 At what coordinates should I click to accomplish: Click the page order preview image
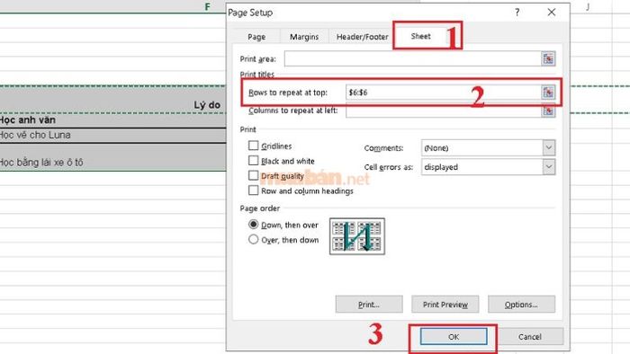tap(356, 236)
